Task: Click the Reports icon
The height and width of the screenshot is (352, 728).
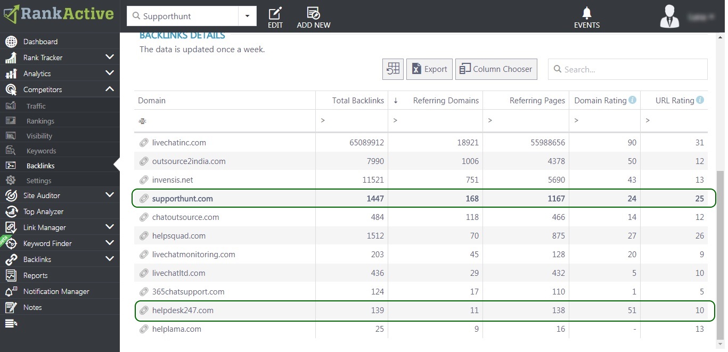Action: click(x=11, y=275)
